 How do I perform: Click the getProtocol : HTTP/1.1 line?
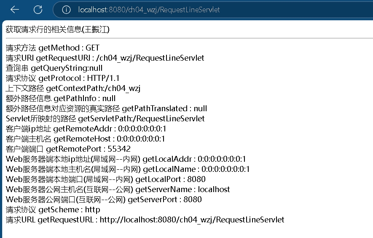tap(63, 78)
